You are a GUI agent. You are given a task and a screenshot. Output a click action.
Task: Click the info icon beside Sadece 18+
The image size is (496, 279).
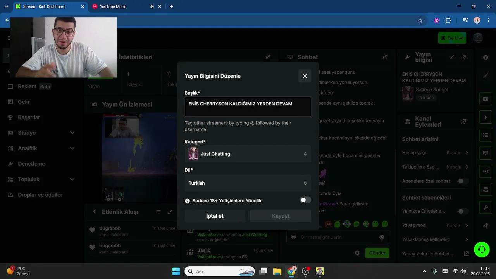tap(187, 201)
